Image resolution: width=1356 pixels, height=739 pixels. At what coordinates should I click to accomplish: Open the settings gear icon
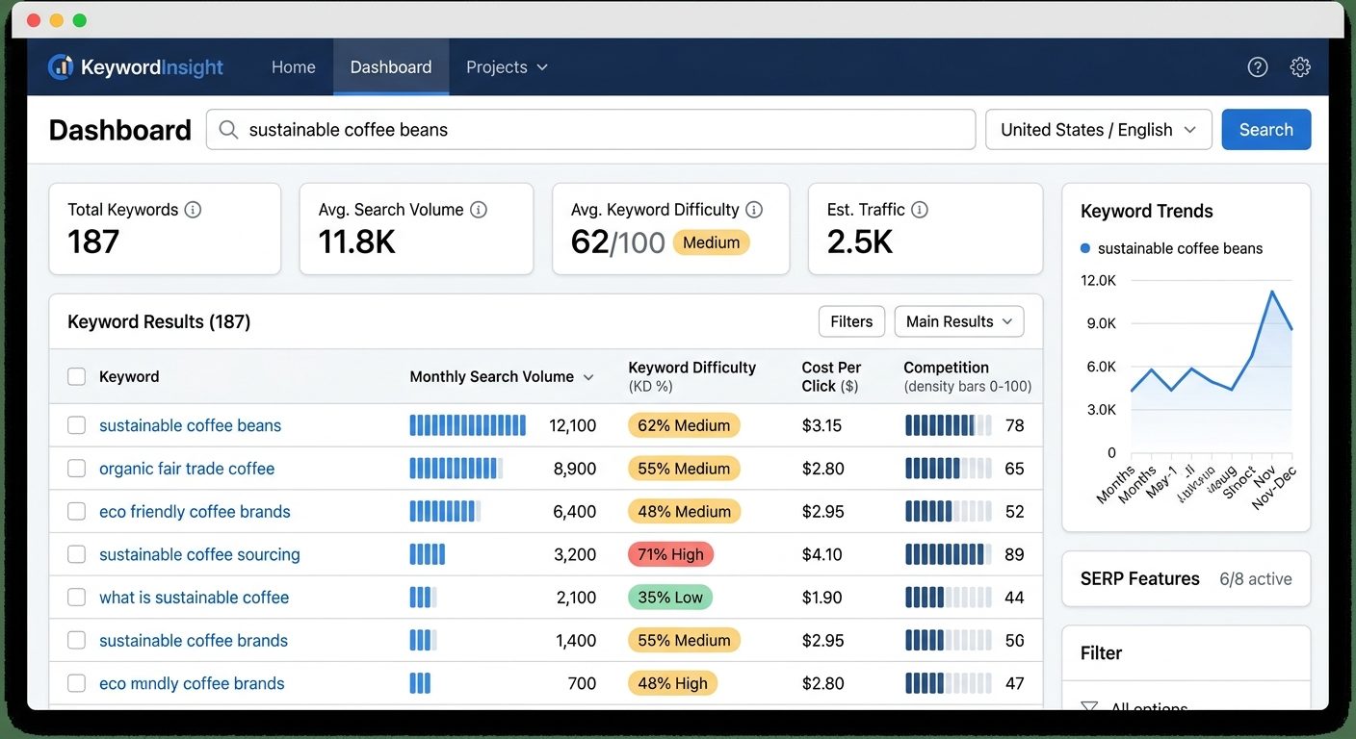[x=1300, y=66]
